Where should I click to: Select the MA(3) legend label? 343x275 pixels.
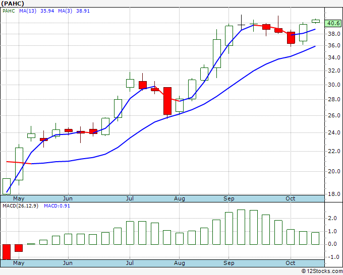65,11
